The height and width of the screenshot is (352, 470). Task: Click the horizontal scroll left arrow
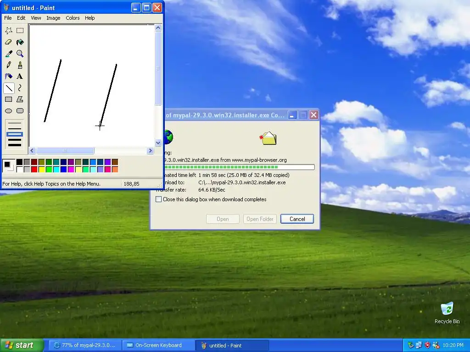pos(32,150)
